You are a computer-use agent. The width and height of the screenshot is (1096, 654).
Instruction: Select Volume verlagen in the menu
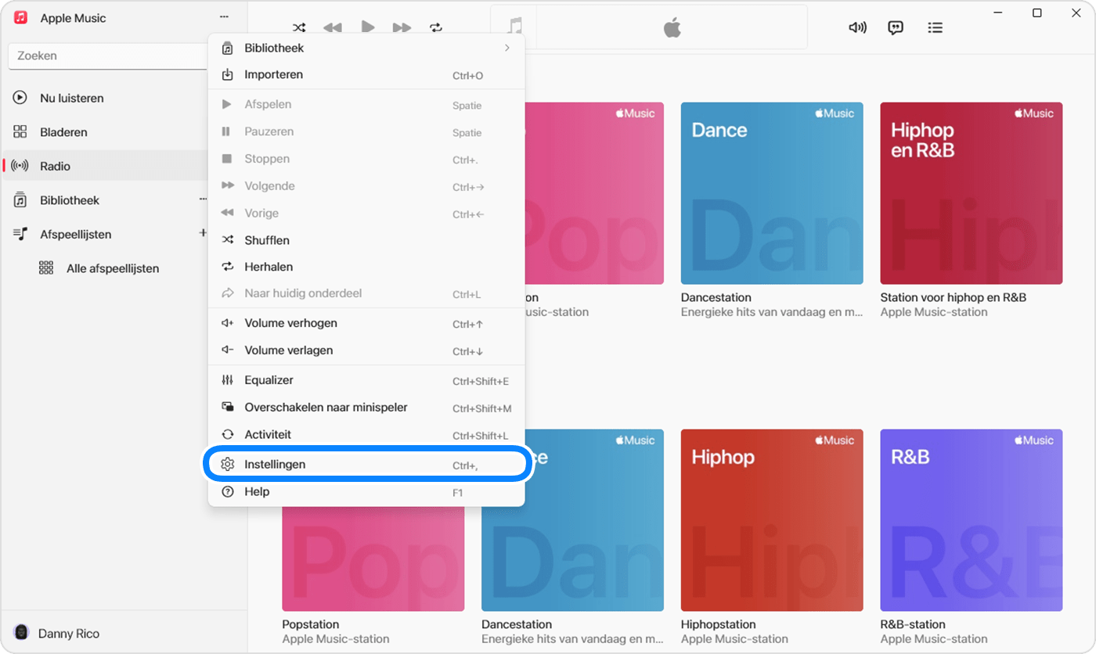pos(366,350)
